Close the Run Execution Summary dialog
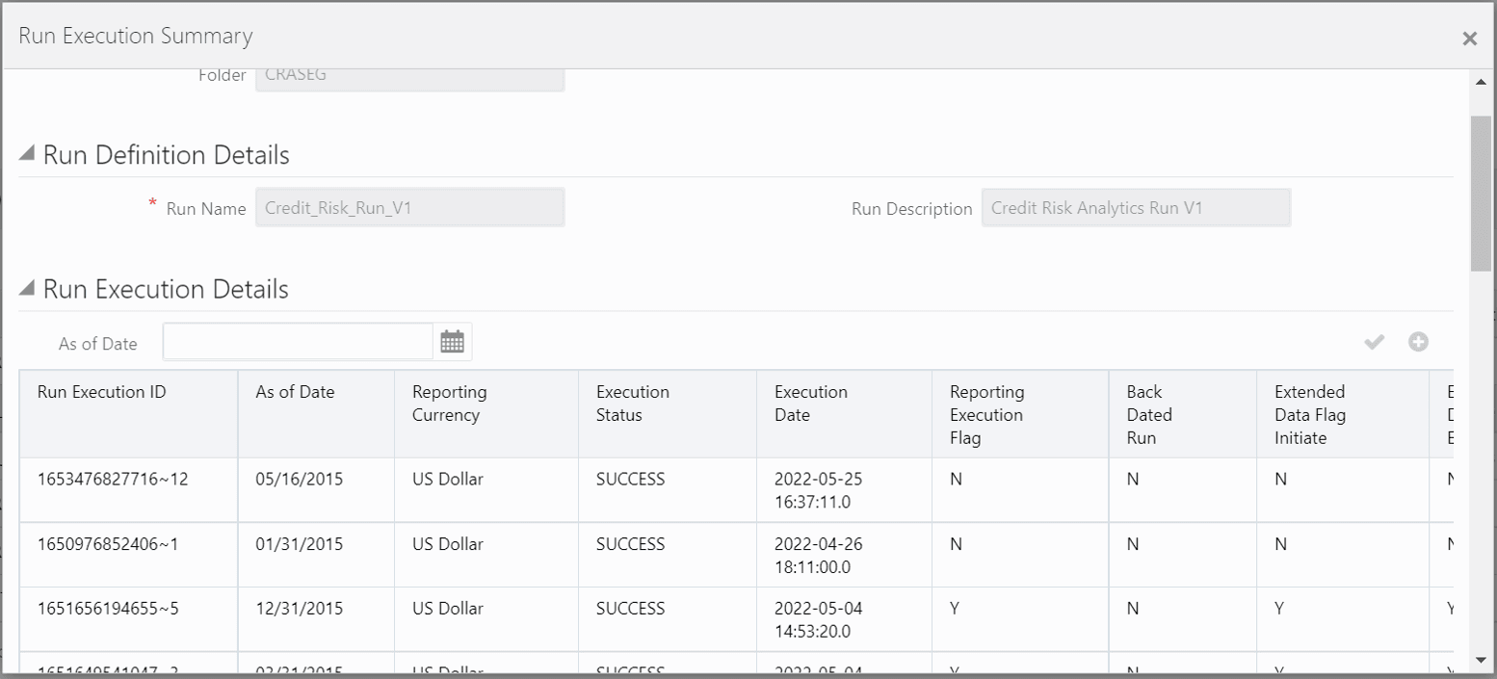This screenshot has height=679, width=1497. click(x=1470, y=38)
